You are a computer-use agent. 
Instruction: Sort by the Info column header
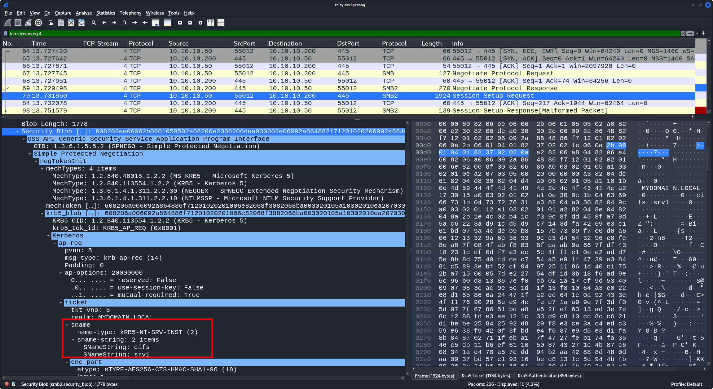573,43
